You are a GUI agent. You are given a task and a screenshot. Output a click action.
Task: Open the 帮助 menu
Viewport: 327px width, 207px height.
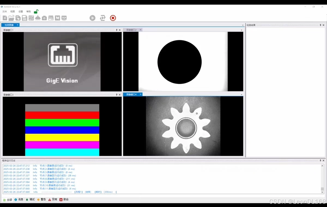point(29,12)
